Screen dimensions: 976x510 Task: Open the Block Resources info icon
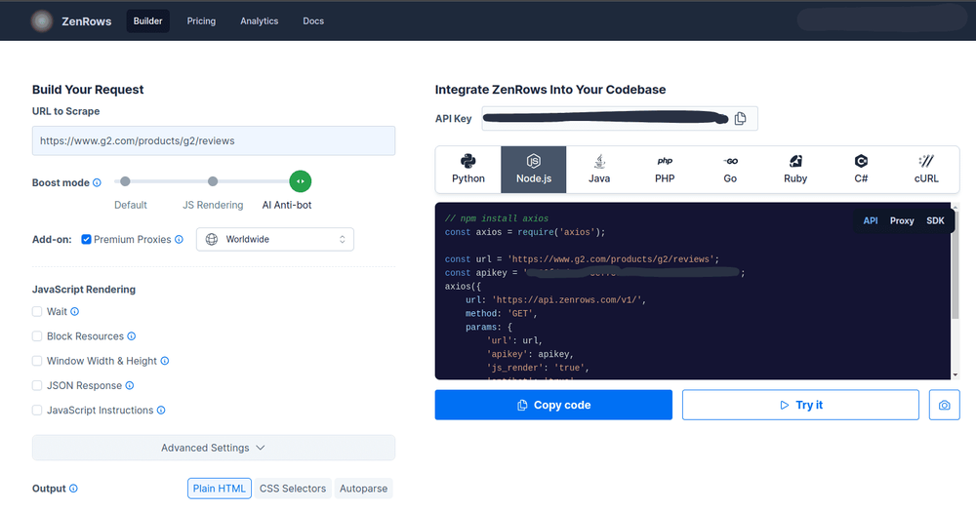(x=132, y=336)
